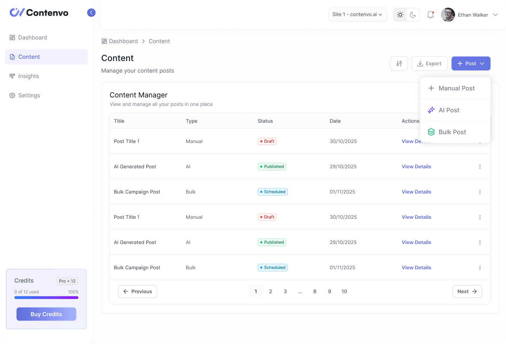Click the Bulk Post layers icon
Viewport: 506px width, 344px height.
click(431, 132)
